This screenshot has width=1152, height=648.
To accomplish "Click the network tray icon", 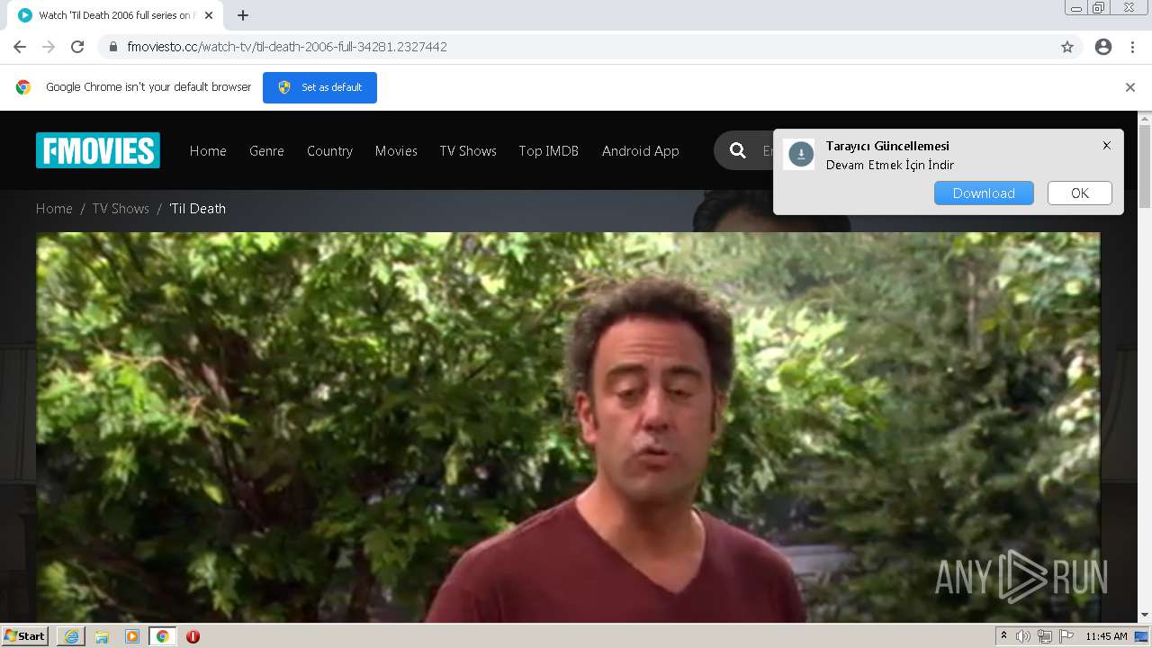I will [1044, 636].
